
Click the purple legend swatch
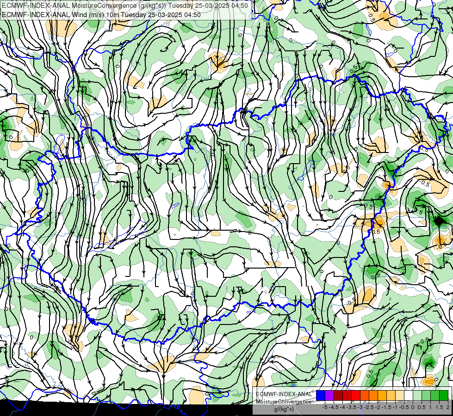(x=329, y=396)
